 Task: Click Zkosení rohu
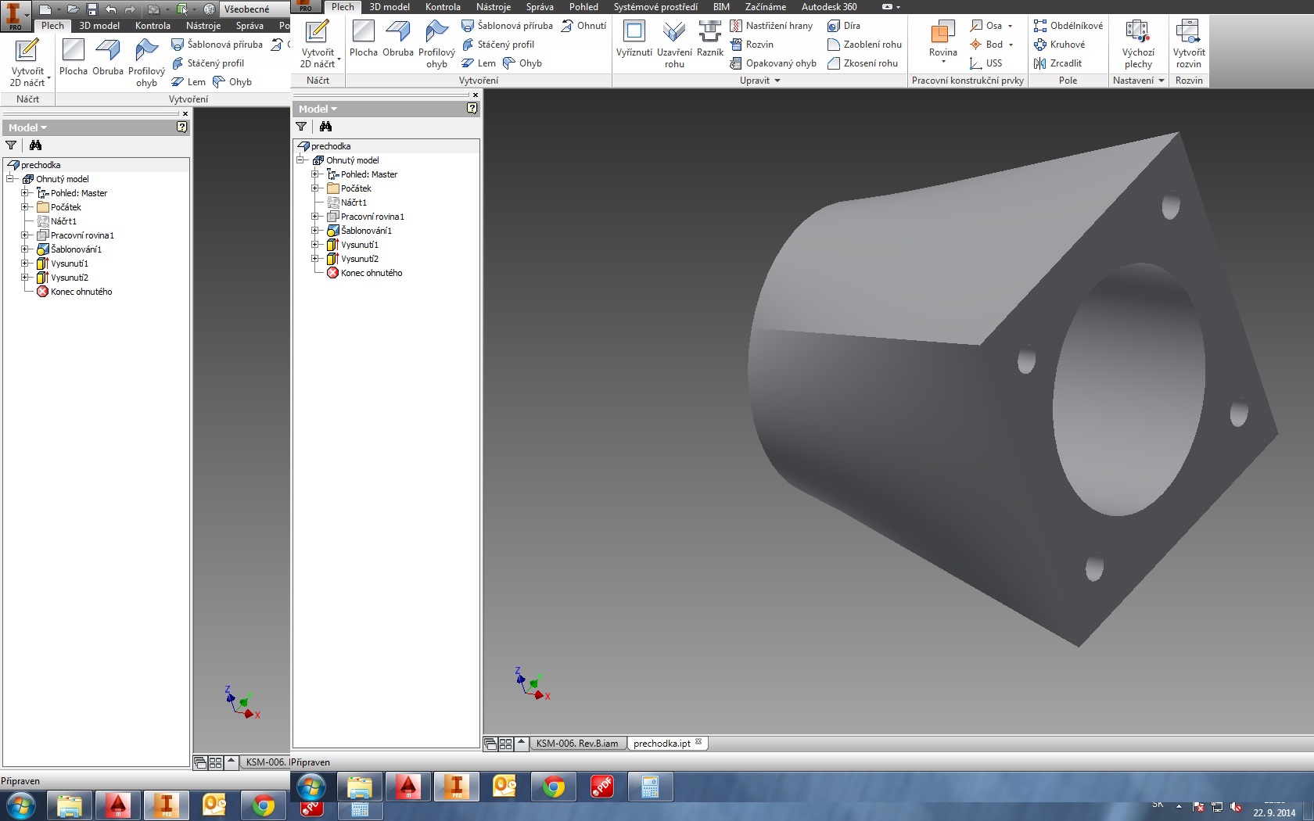pyautogui.click(x=863, y=63)
